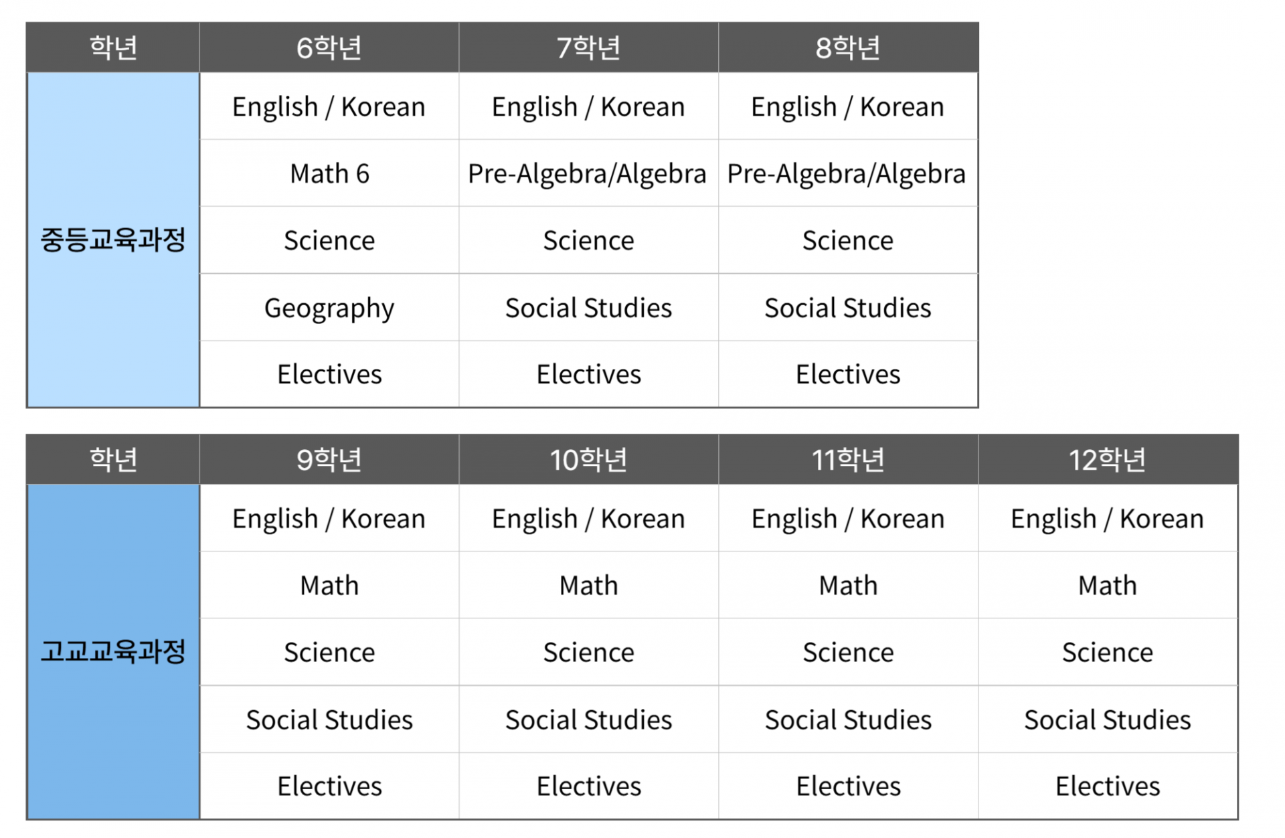The image size is (1285, 838).
Task: Select the 11학년 header cell
Action: click(847, 459)
